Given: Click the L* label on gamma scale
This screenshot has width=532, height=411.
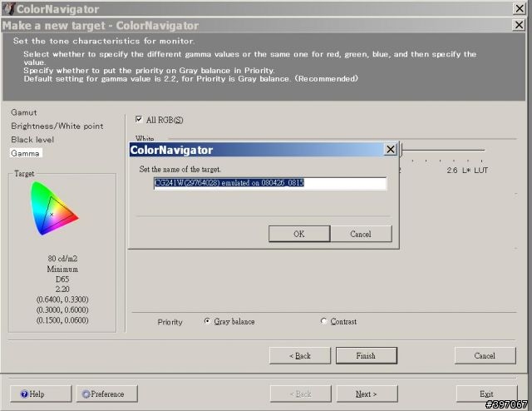Looking at the screenshot, I should (466, 171).
